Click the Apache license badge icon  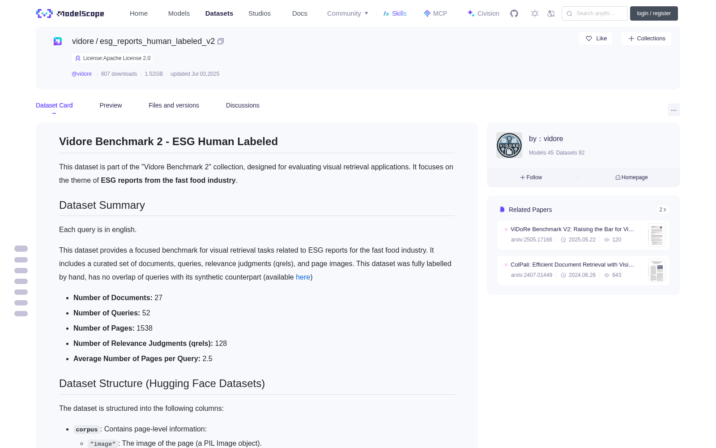tap(78, 58)
